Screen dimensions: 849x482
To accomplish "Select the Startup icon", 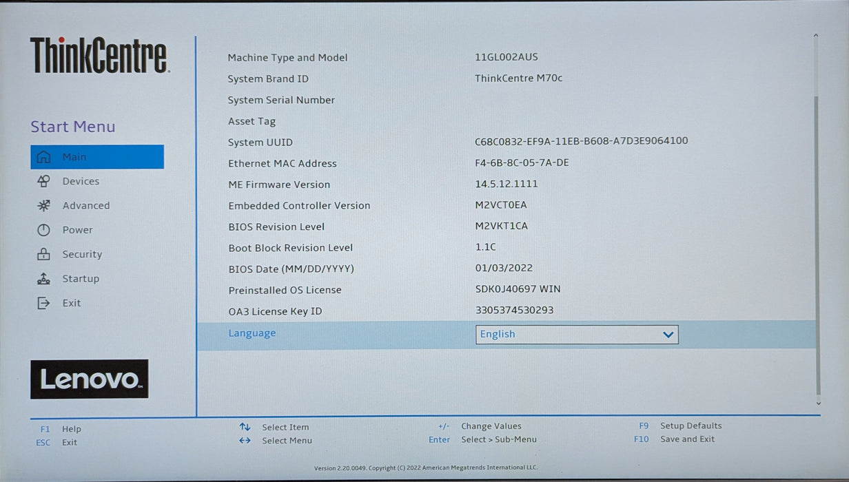I will click(x=43, y=279).
